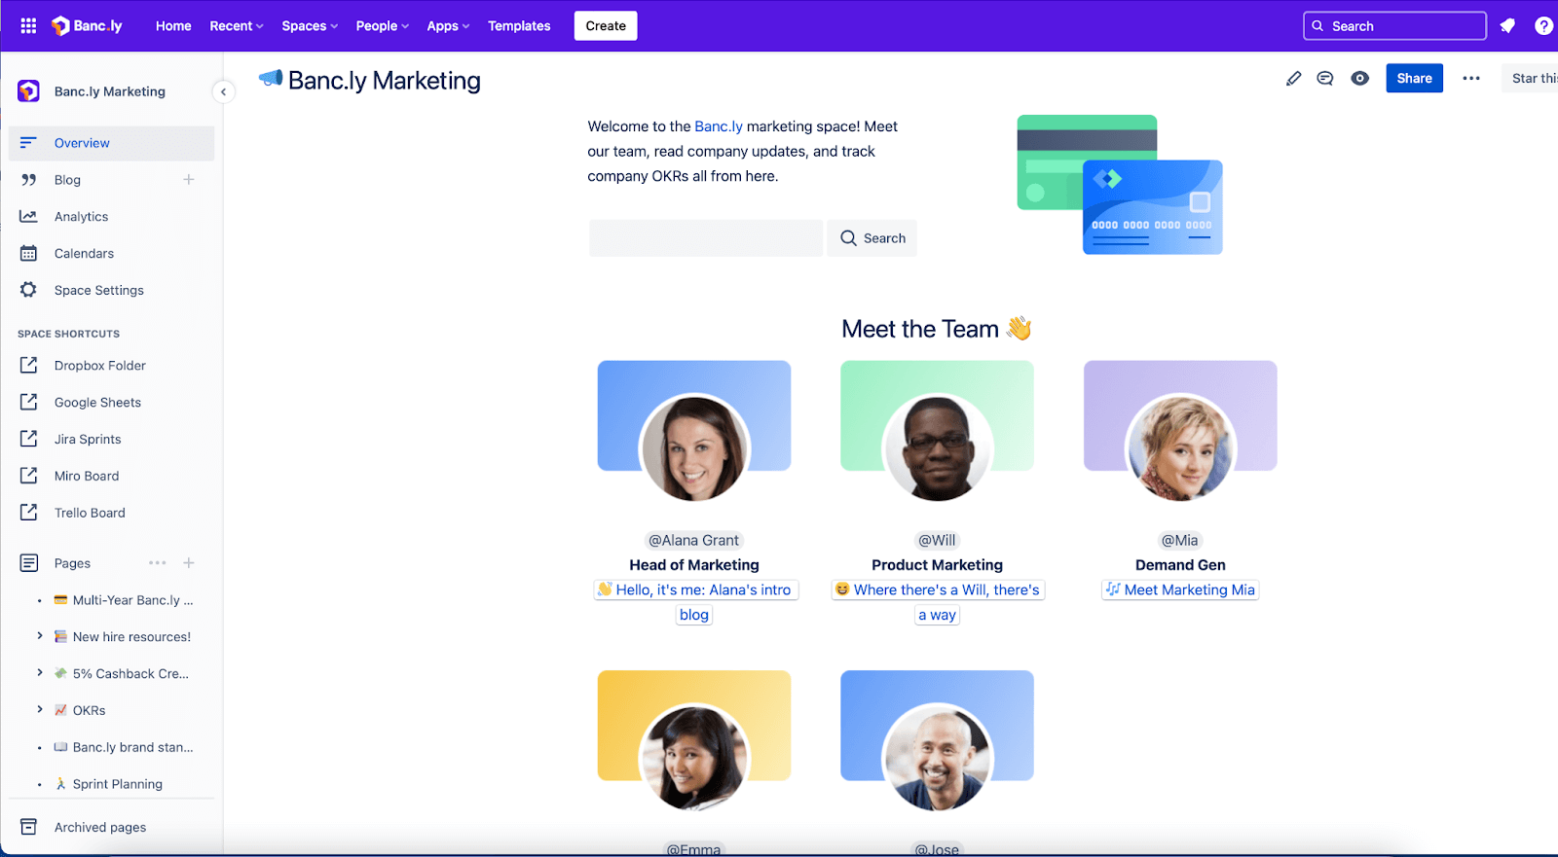Screen dimensions: 1558x857
Task: Create a new page with plus icon
Action: (x=189, y=563)
